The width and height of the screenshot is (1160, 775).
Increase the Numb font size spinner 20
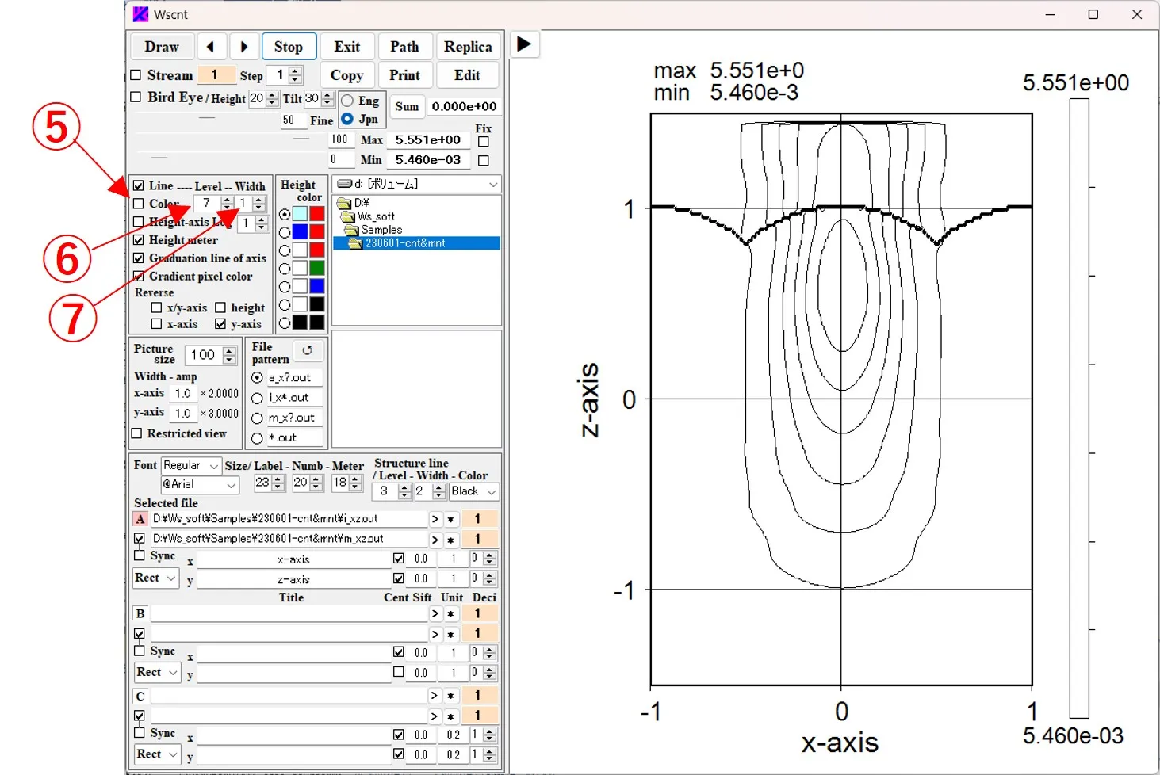(x=316, y=479)
